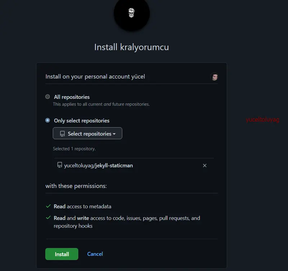288x271 pixels.
Task: Click the green Install button
Action: coord(62,254)
